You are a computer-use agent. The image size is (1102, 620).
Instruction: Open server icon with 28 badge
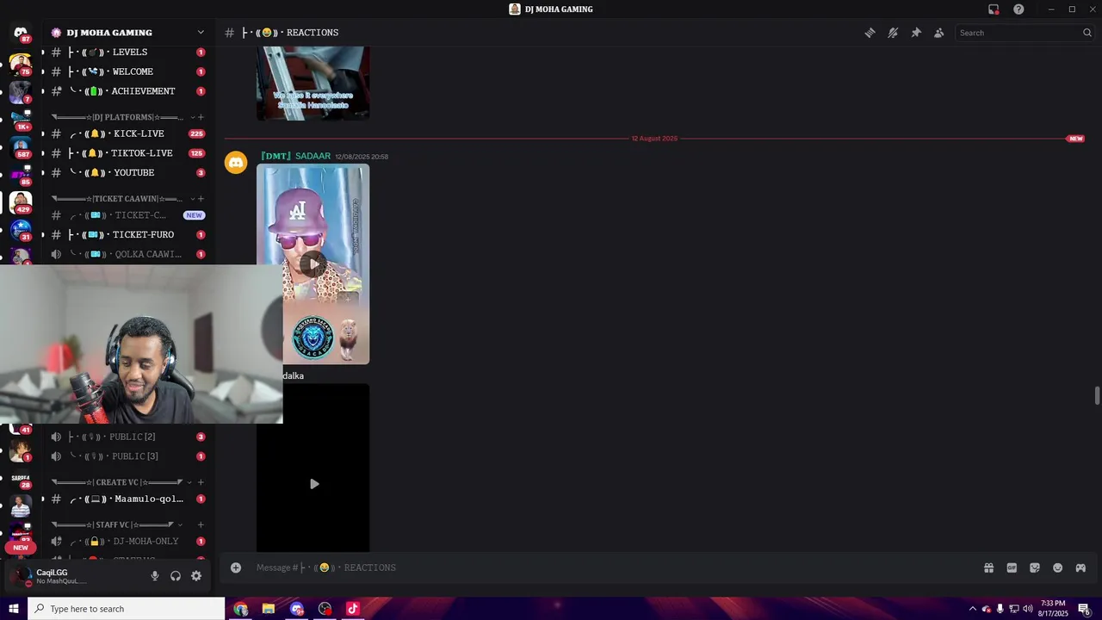point(20,479)
